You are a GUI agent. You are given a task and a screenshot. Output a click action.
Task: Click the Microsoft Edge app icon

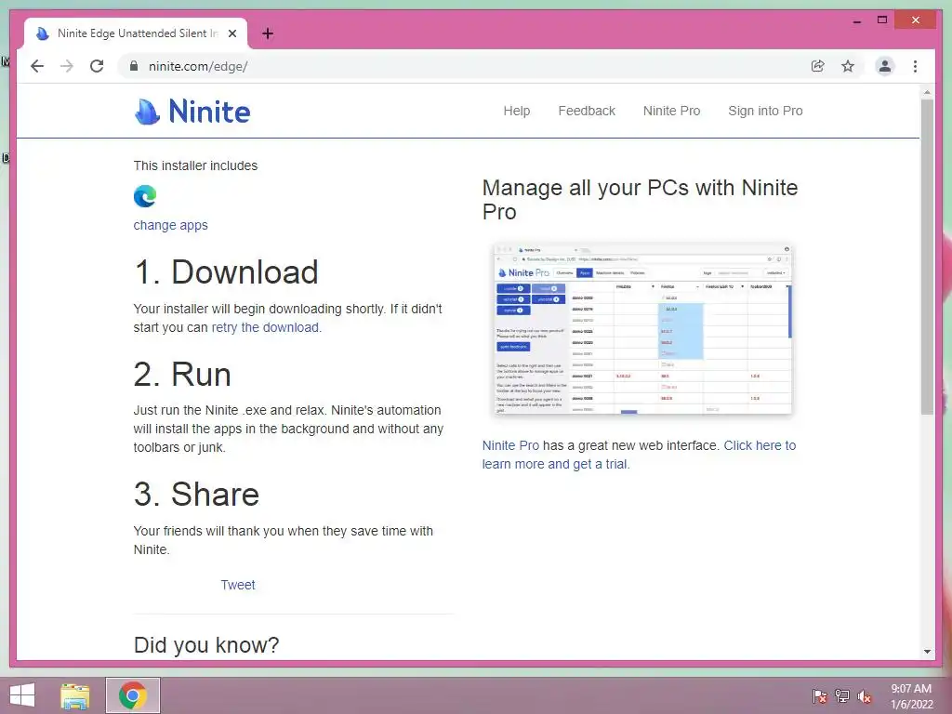coord(145,196)
